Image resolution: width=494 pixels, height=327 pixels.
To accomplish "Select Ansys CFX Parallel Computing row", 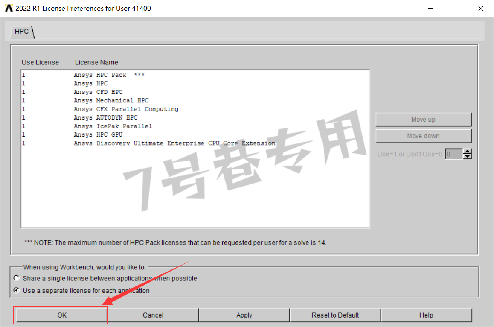I will click(x=195, y=109).
